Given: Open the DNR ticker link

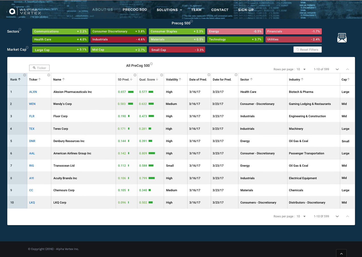Looking at the screenshot, I should [x=32, y=141].
